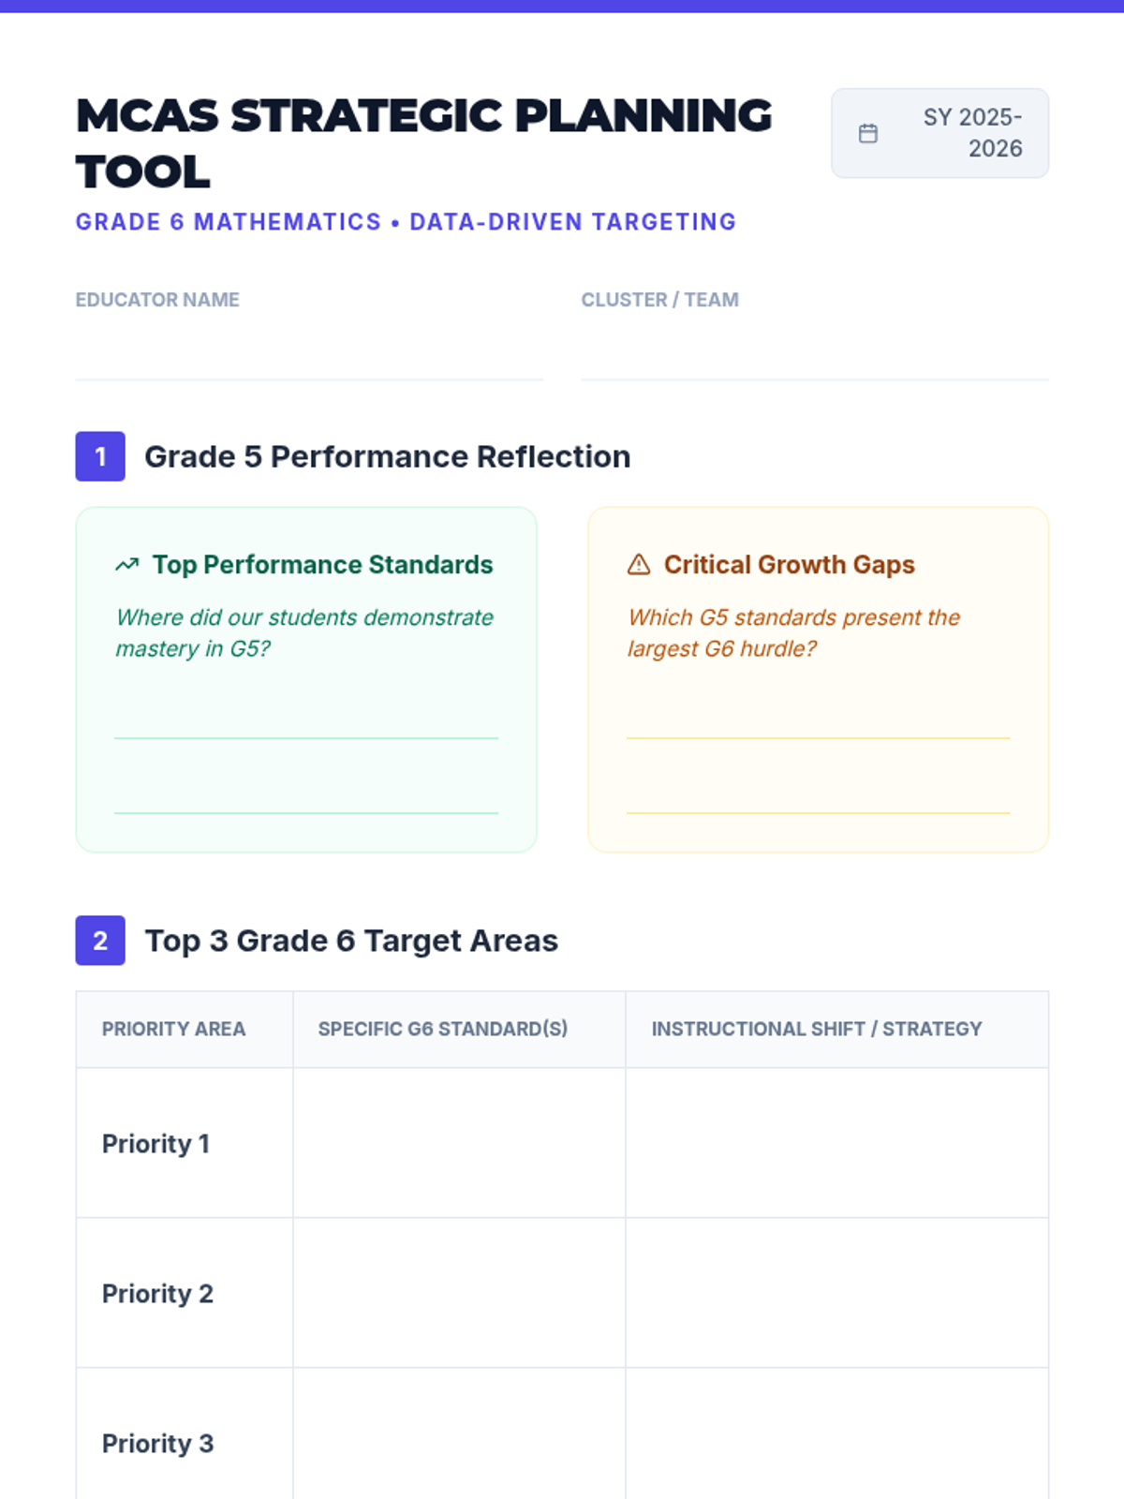Click the Grade 5 Performance Reflection heading

tap(387, 456)
